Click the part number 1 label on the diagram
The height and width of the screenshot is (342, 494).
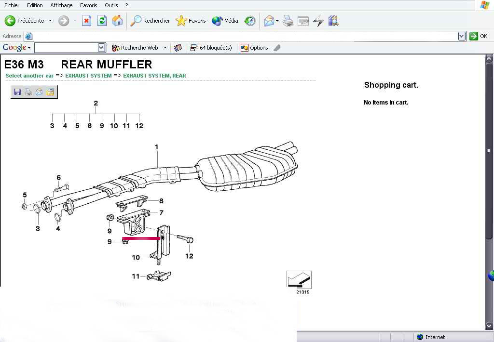pyautogui.click(x=157, y=147)
